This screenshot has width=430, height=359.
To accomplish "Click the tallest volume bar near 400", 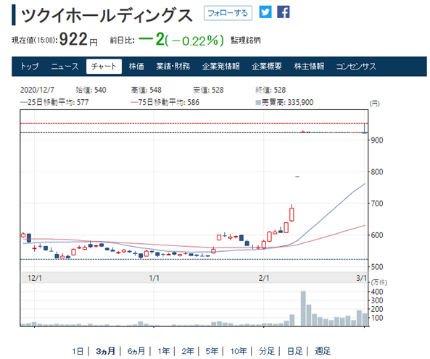I will coord(303,308).
